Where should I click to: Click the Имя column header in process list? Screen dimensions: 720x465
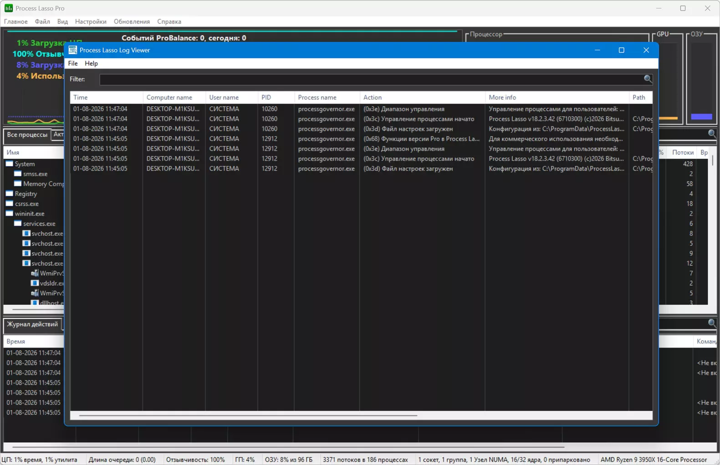click(x=34, y=153)
